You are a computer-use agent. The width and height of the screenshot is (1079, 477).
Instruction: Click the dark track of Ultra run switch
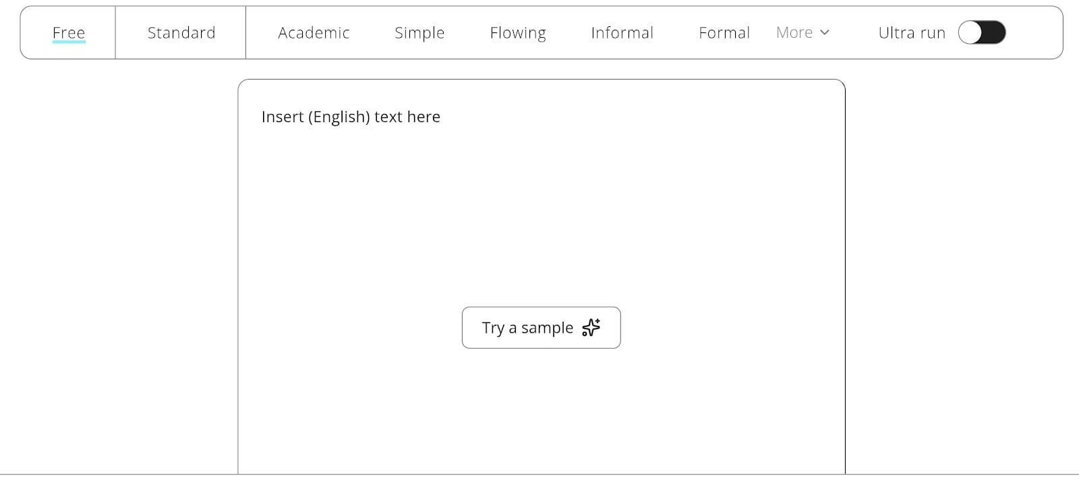pyautogui.click(x=994, y=32)
